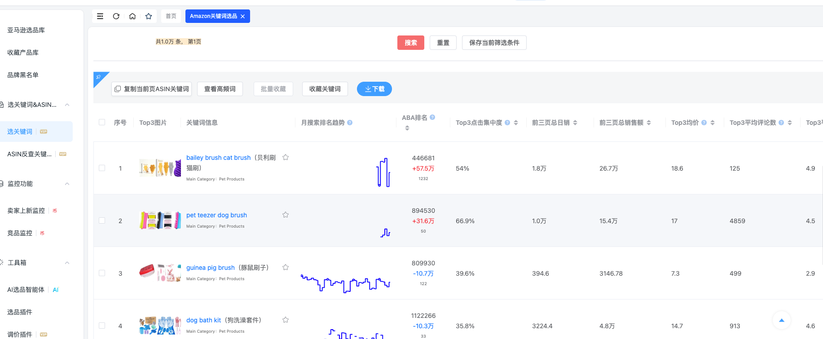Close the Amazon关键词选品 tab
This screenshot has width=823, height=339.
coord(243,16)
